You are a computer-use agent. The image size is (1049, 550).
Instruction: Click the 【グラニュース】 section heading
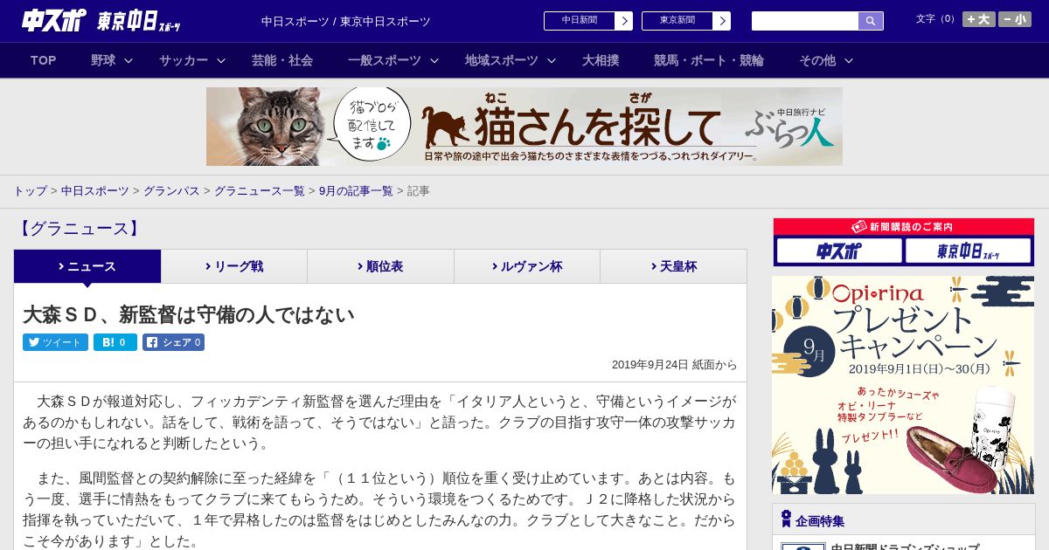coord(79,229)
